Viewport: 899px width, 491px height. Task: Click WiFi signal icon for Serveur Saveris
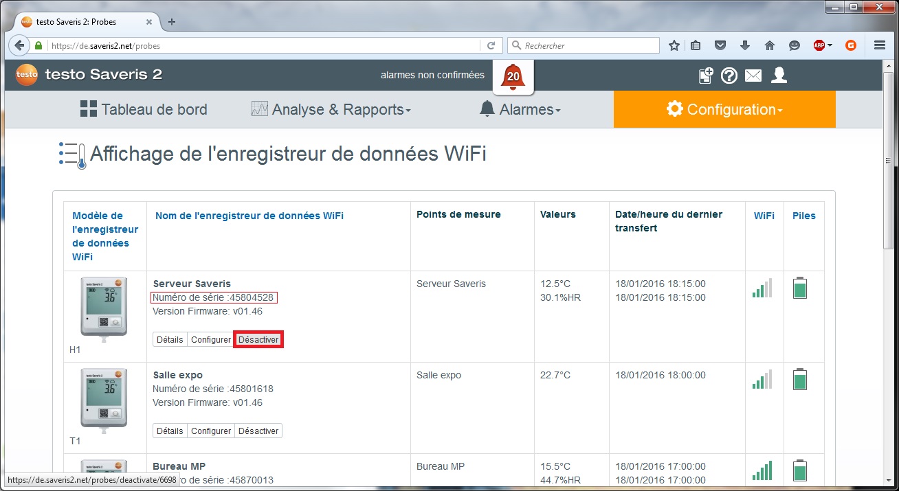coord(762,288)
